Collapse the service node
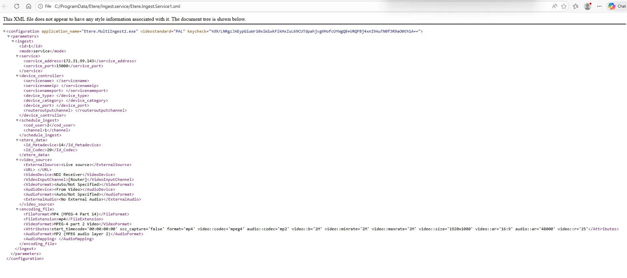The height and width of the screenshot is (278, 627). click(x=17, y=56)
